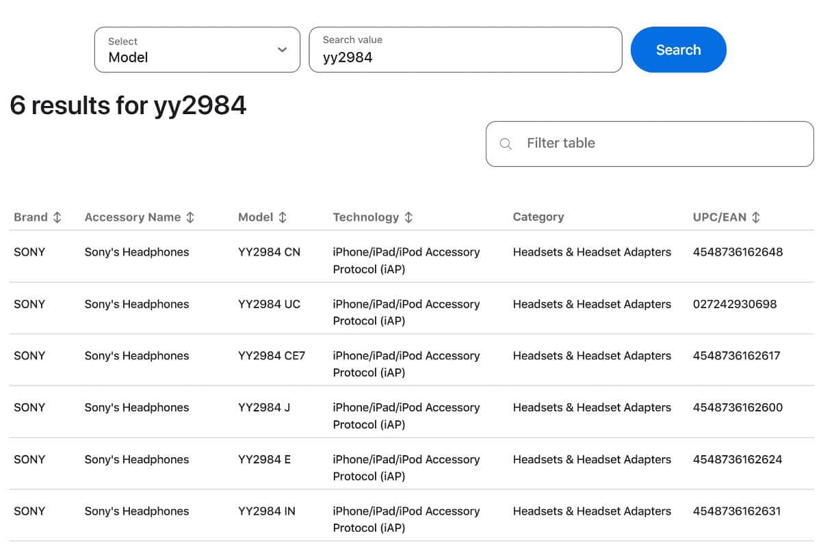Click Sony's Headphones in YY2984 J row

tap(137, 408)
